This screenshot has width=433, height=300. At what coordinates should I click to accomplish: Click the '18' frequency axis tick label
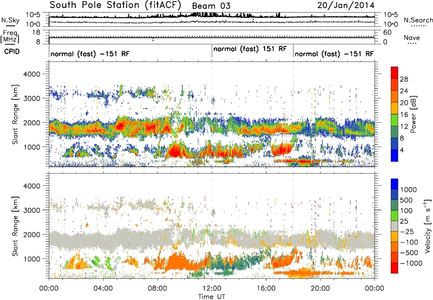click(36, 32)
